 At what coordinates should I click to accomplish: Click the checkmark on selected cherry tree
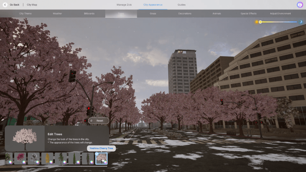click(x=97, y=154)
